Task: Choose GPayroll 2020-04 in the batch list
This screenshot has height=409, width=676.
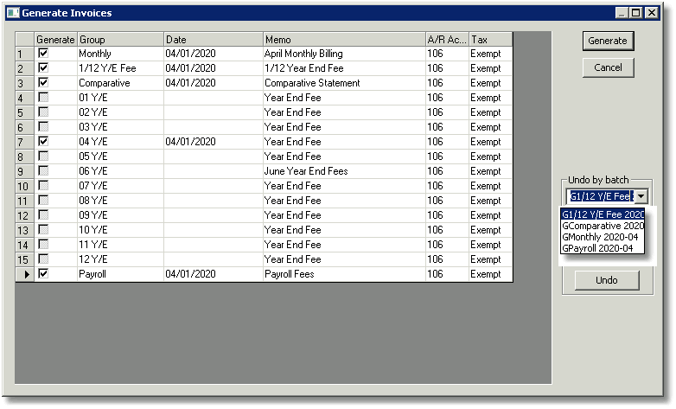Action: click(x=603, y=248)
